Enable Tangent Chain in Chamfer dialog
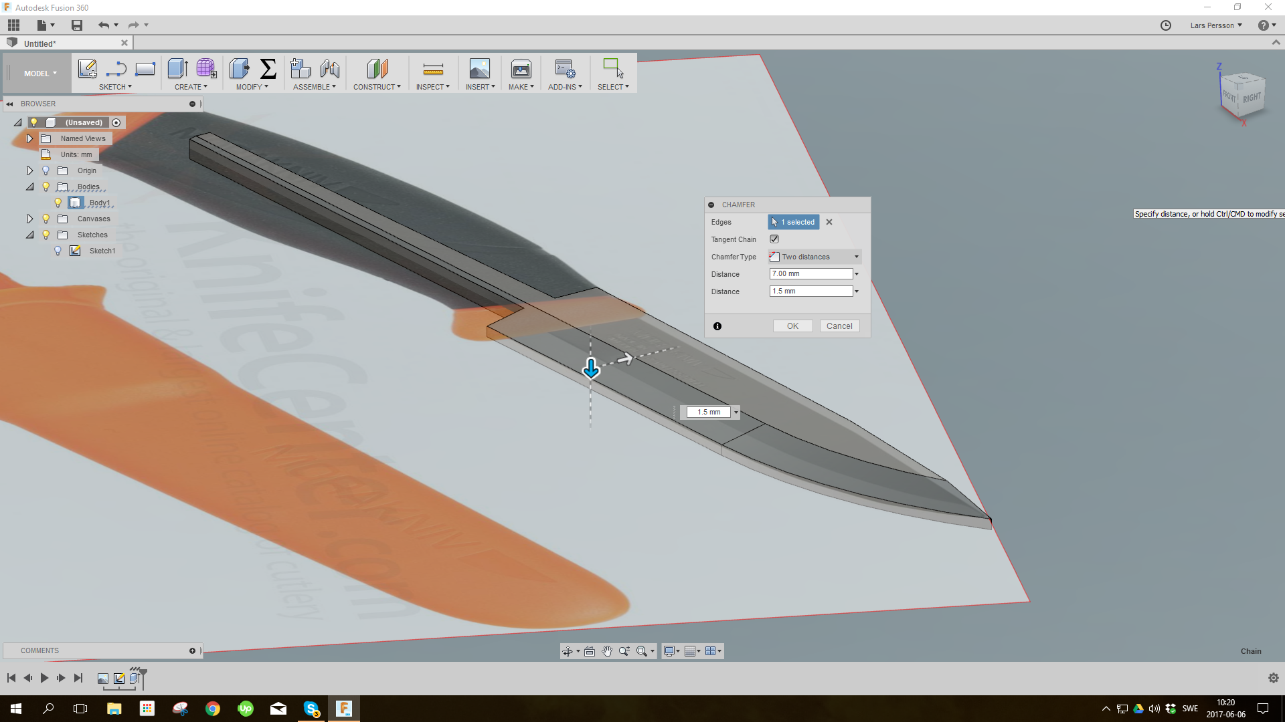 [x=774, y=239]
